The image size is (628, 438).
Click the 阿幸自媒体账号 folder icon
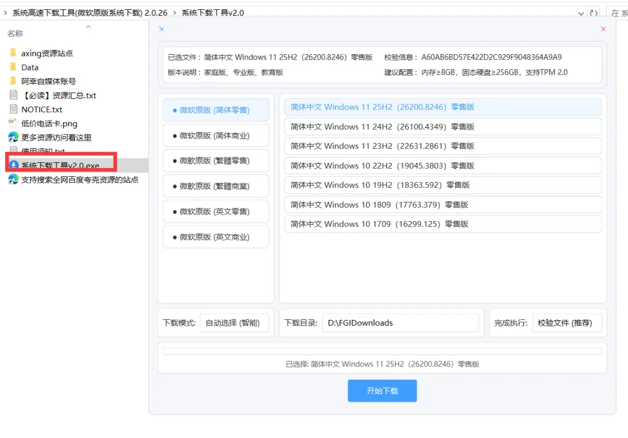click(13, 81)
